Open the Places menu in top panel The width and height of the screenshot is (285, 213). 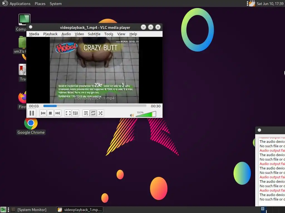(x=40, y=4)
